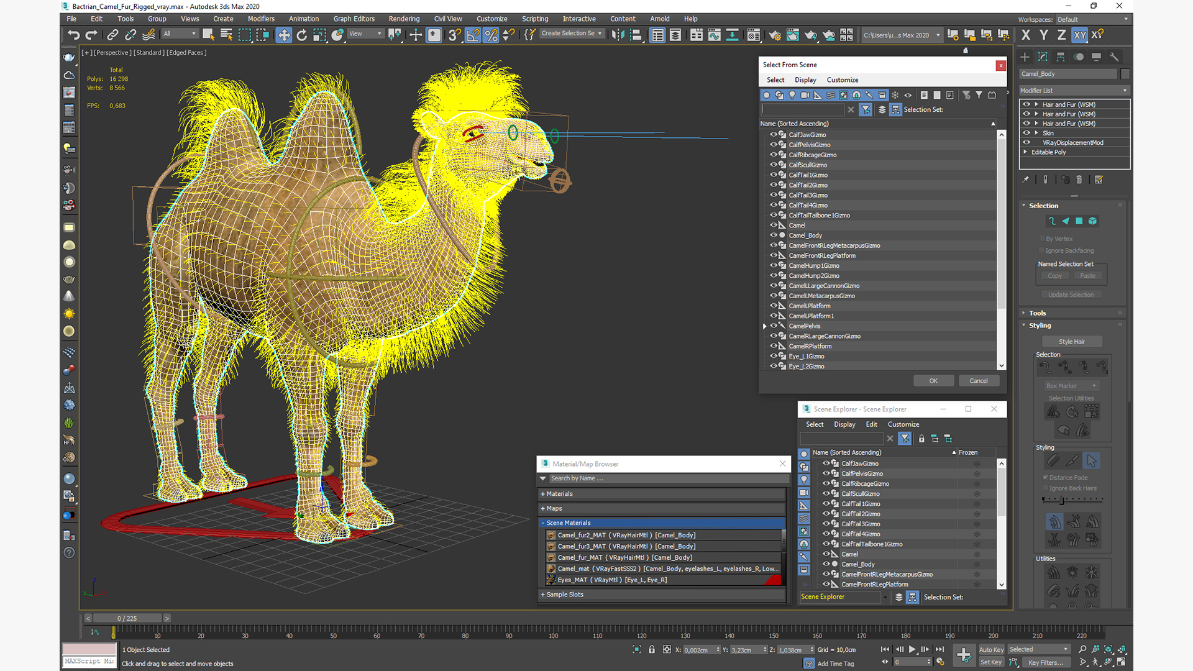Open the View reference coordinate dropdown
The width and height of the screenshot is (1193, 671).
(x=365, y=34)
